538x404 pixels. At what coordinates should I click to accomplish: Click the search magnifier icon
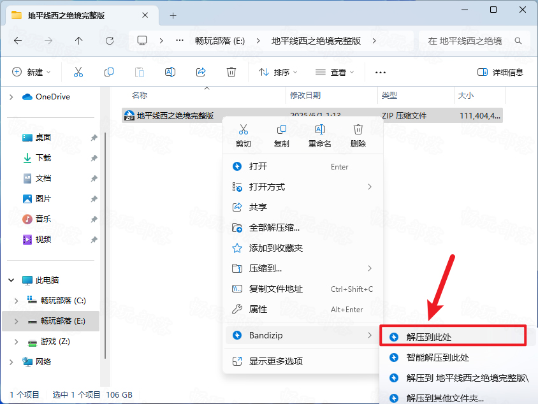tap(518, 41)
